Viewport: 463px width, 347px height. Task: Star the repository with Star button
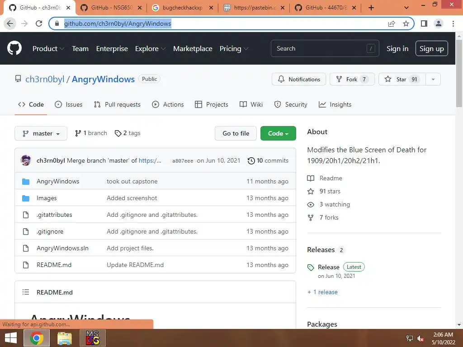402,80
